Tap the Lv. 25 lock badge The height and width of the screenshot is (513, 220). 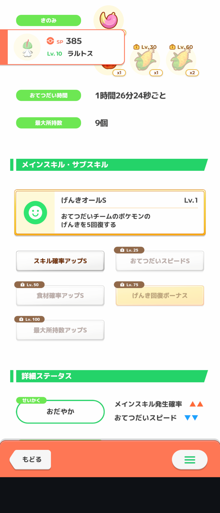[x=129, y=250]
